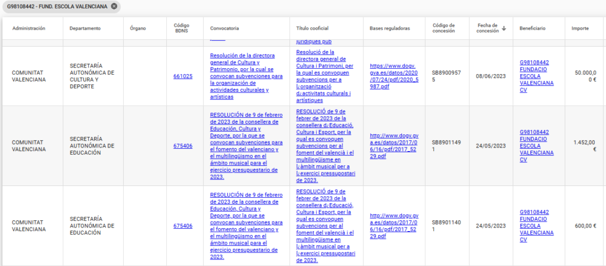Click the Convocatoria column header
This screenshot has height=266, width=606.
(224, 28)
